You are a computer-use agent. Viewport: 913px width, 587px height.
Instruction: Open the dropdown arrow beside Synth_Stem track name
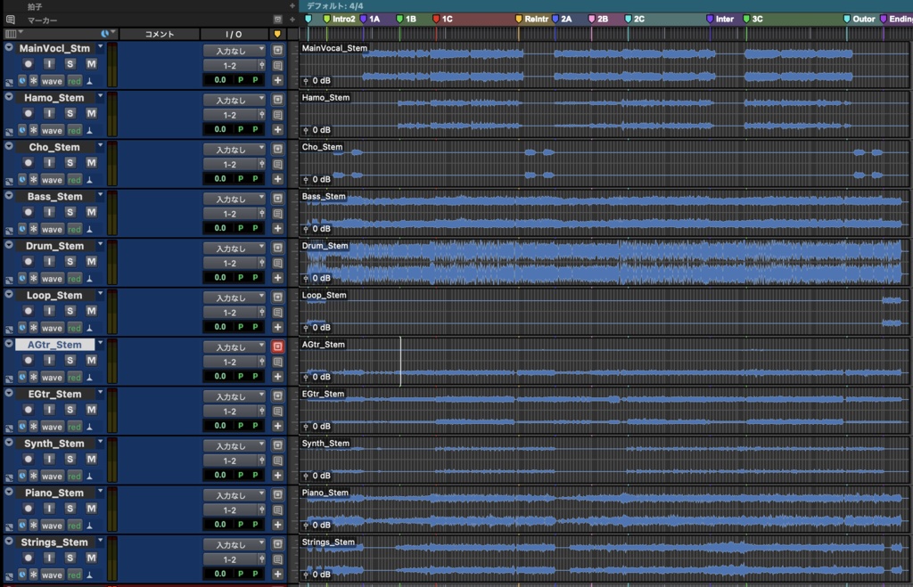(x=100, y=442)
